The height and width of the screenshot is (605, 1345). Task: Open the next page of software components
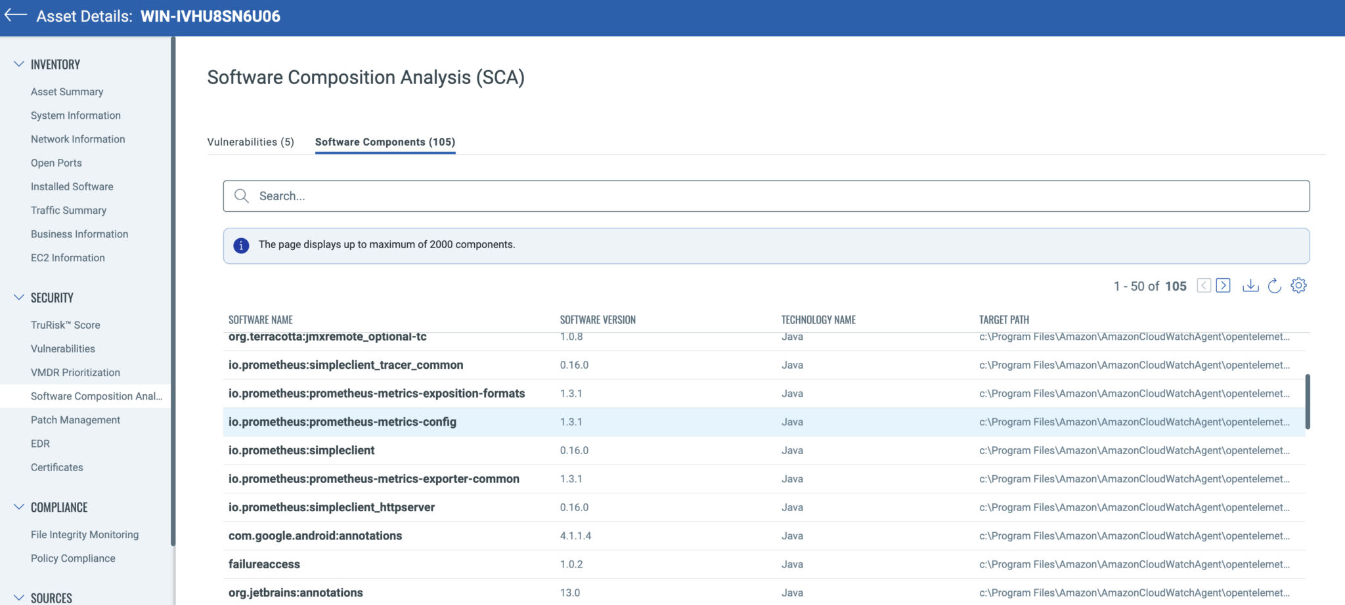[x=1223, y=285]
